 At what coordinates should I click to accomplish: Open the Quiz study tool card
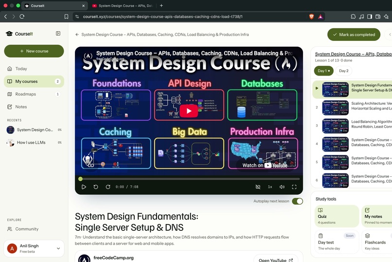tap(337, 216)
